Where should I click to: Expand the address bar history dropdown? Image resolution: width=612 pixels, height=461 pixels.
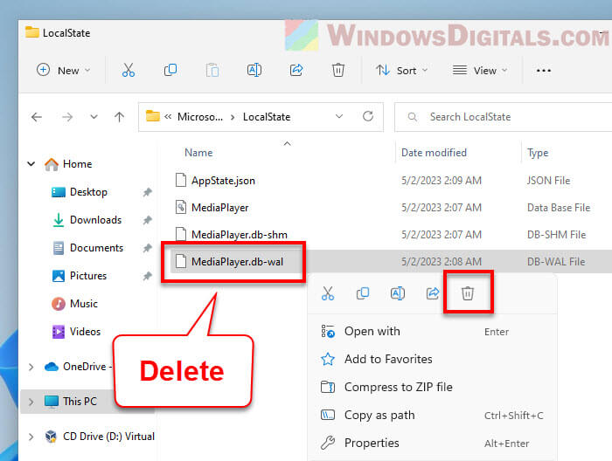(x=339, y=116)
